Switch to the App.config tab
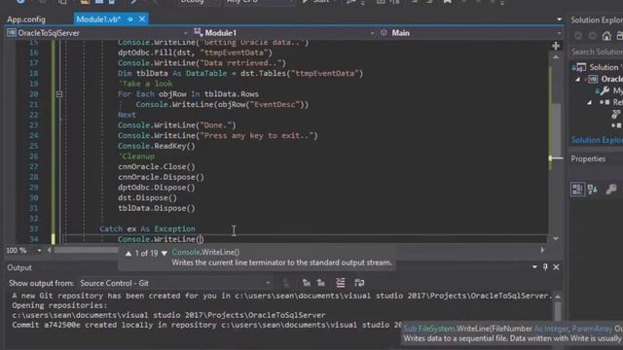Viewport: 623px width, 350px height. [26, 19]
